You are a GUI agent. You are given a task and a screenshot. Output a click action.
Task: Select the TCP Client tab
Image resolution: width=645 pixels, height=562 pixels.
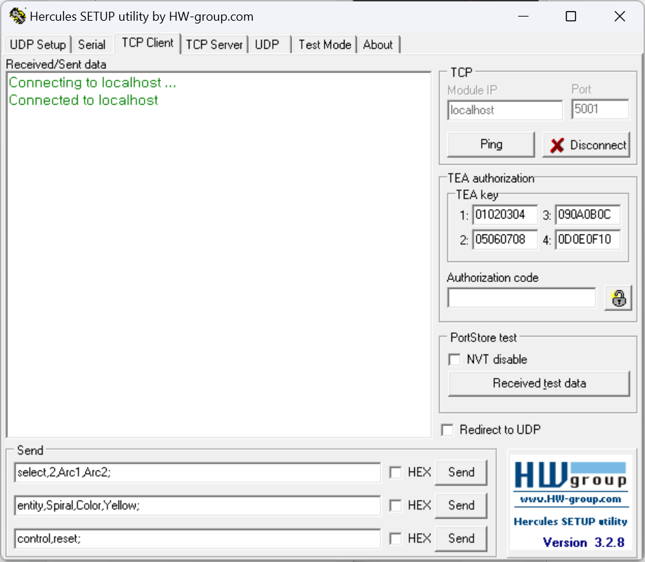[x=147, y=43]
